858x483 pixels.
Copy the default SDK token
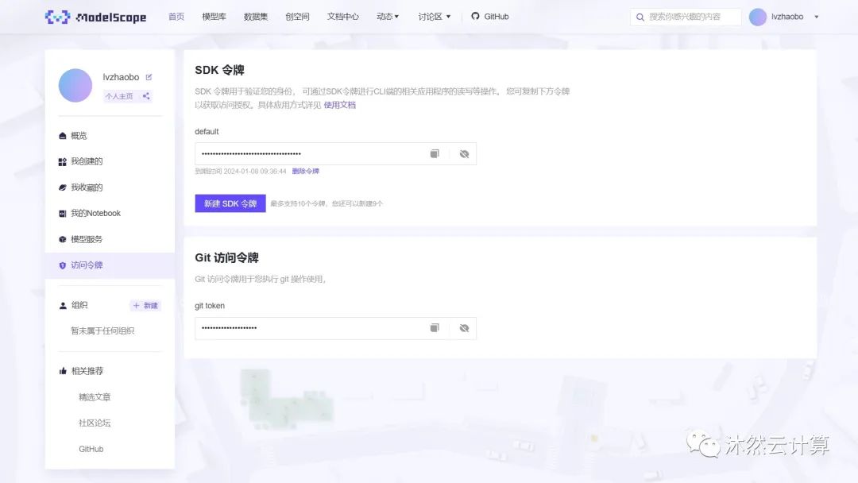point(434,153)
